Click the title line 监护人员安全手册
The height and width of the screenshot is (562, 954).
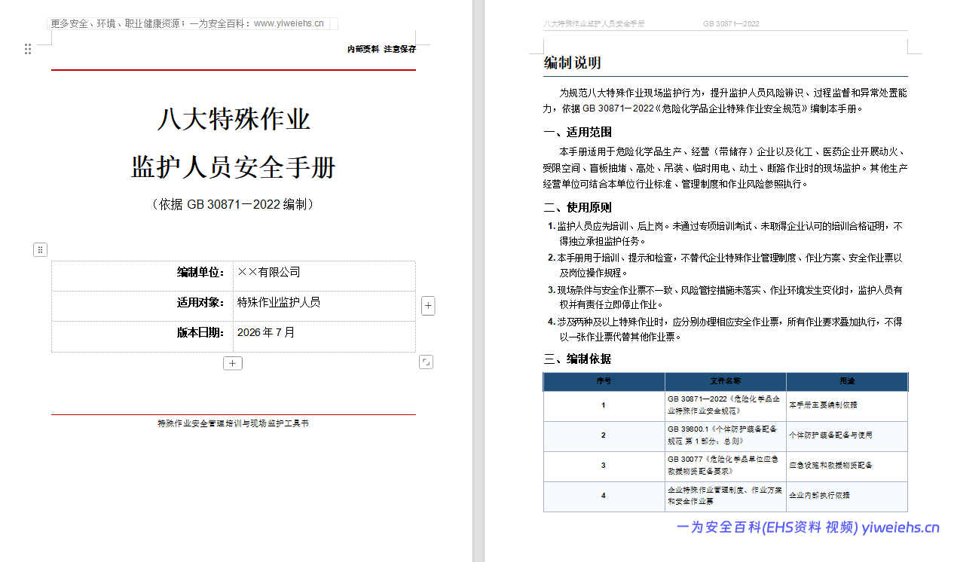pos(234,166)
